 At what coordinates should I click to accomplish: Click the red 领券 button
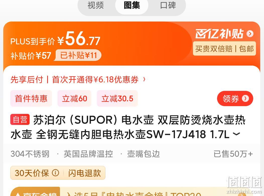coord(235,99)
